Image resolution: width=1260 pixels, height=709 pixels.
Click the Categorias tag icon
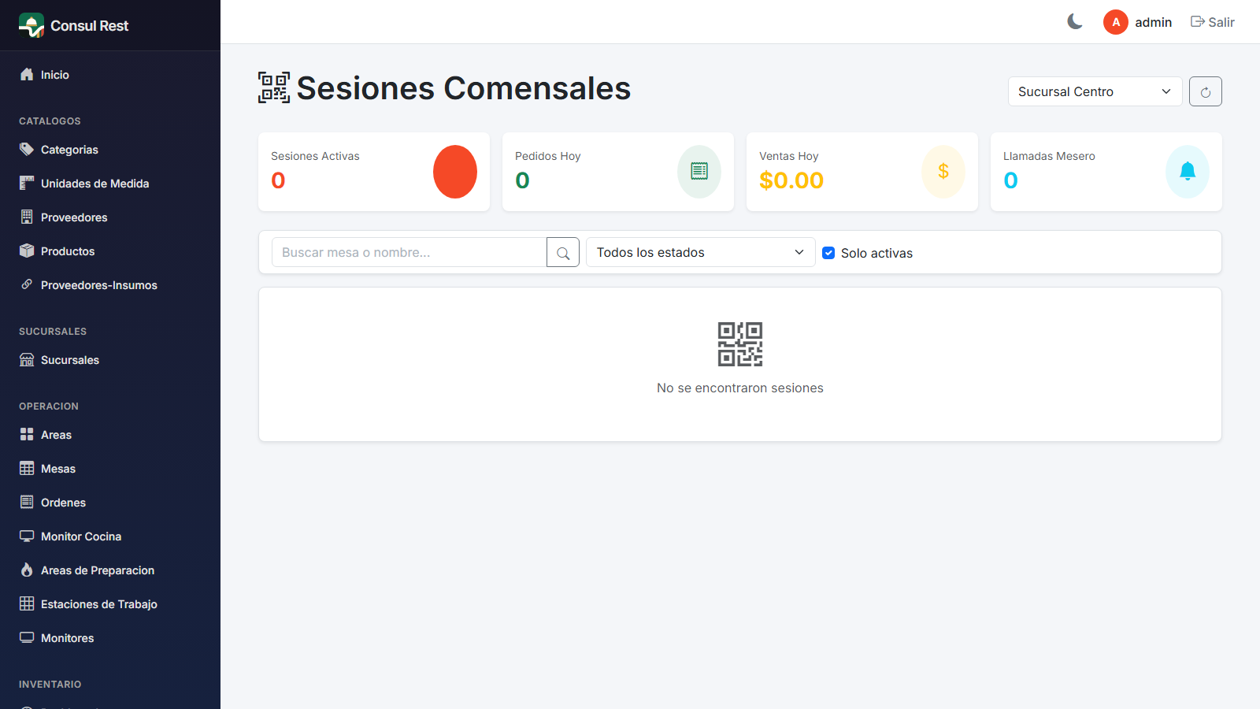(x=27, y=149)
